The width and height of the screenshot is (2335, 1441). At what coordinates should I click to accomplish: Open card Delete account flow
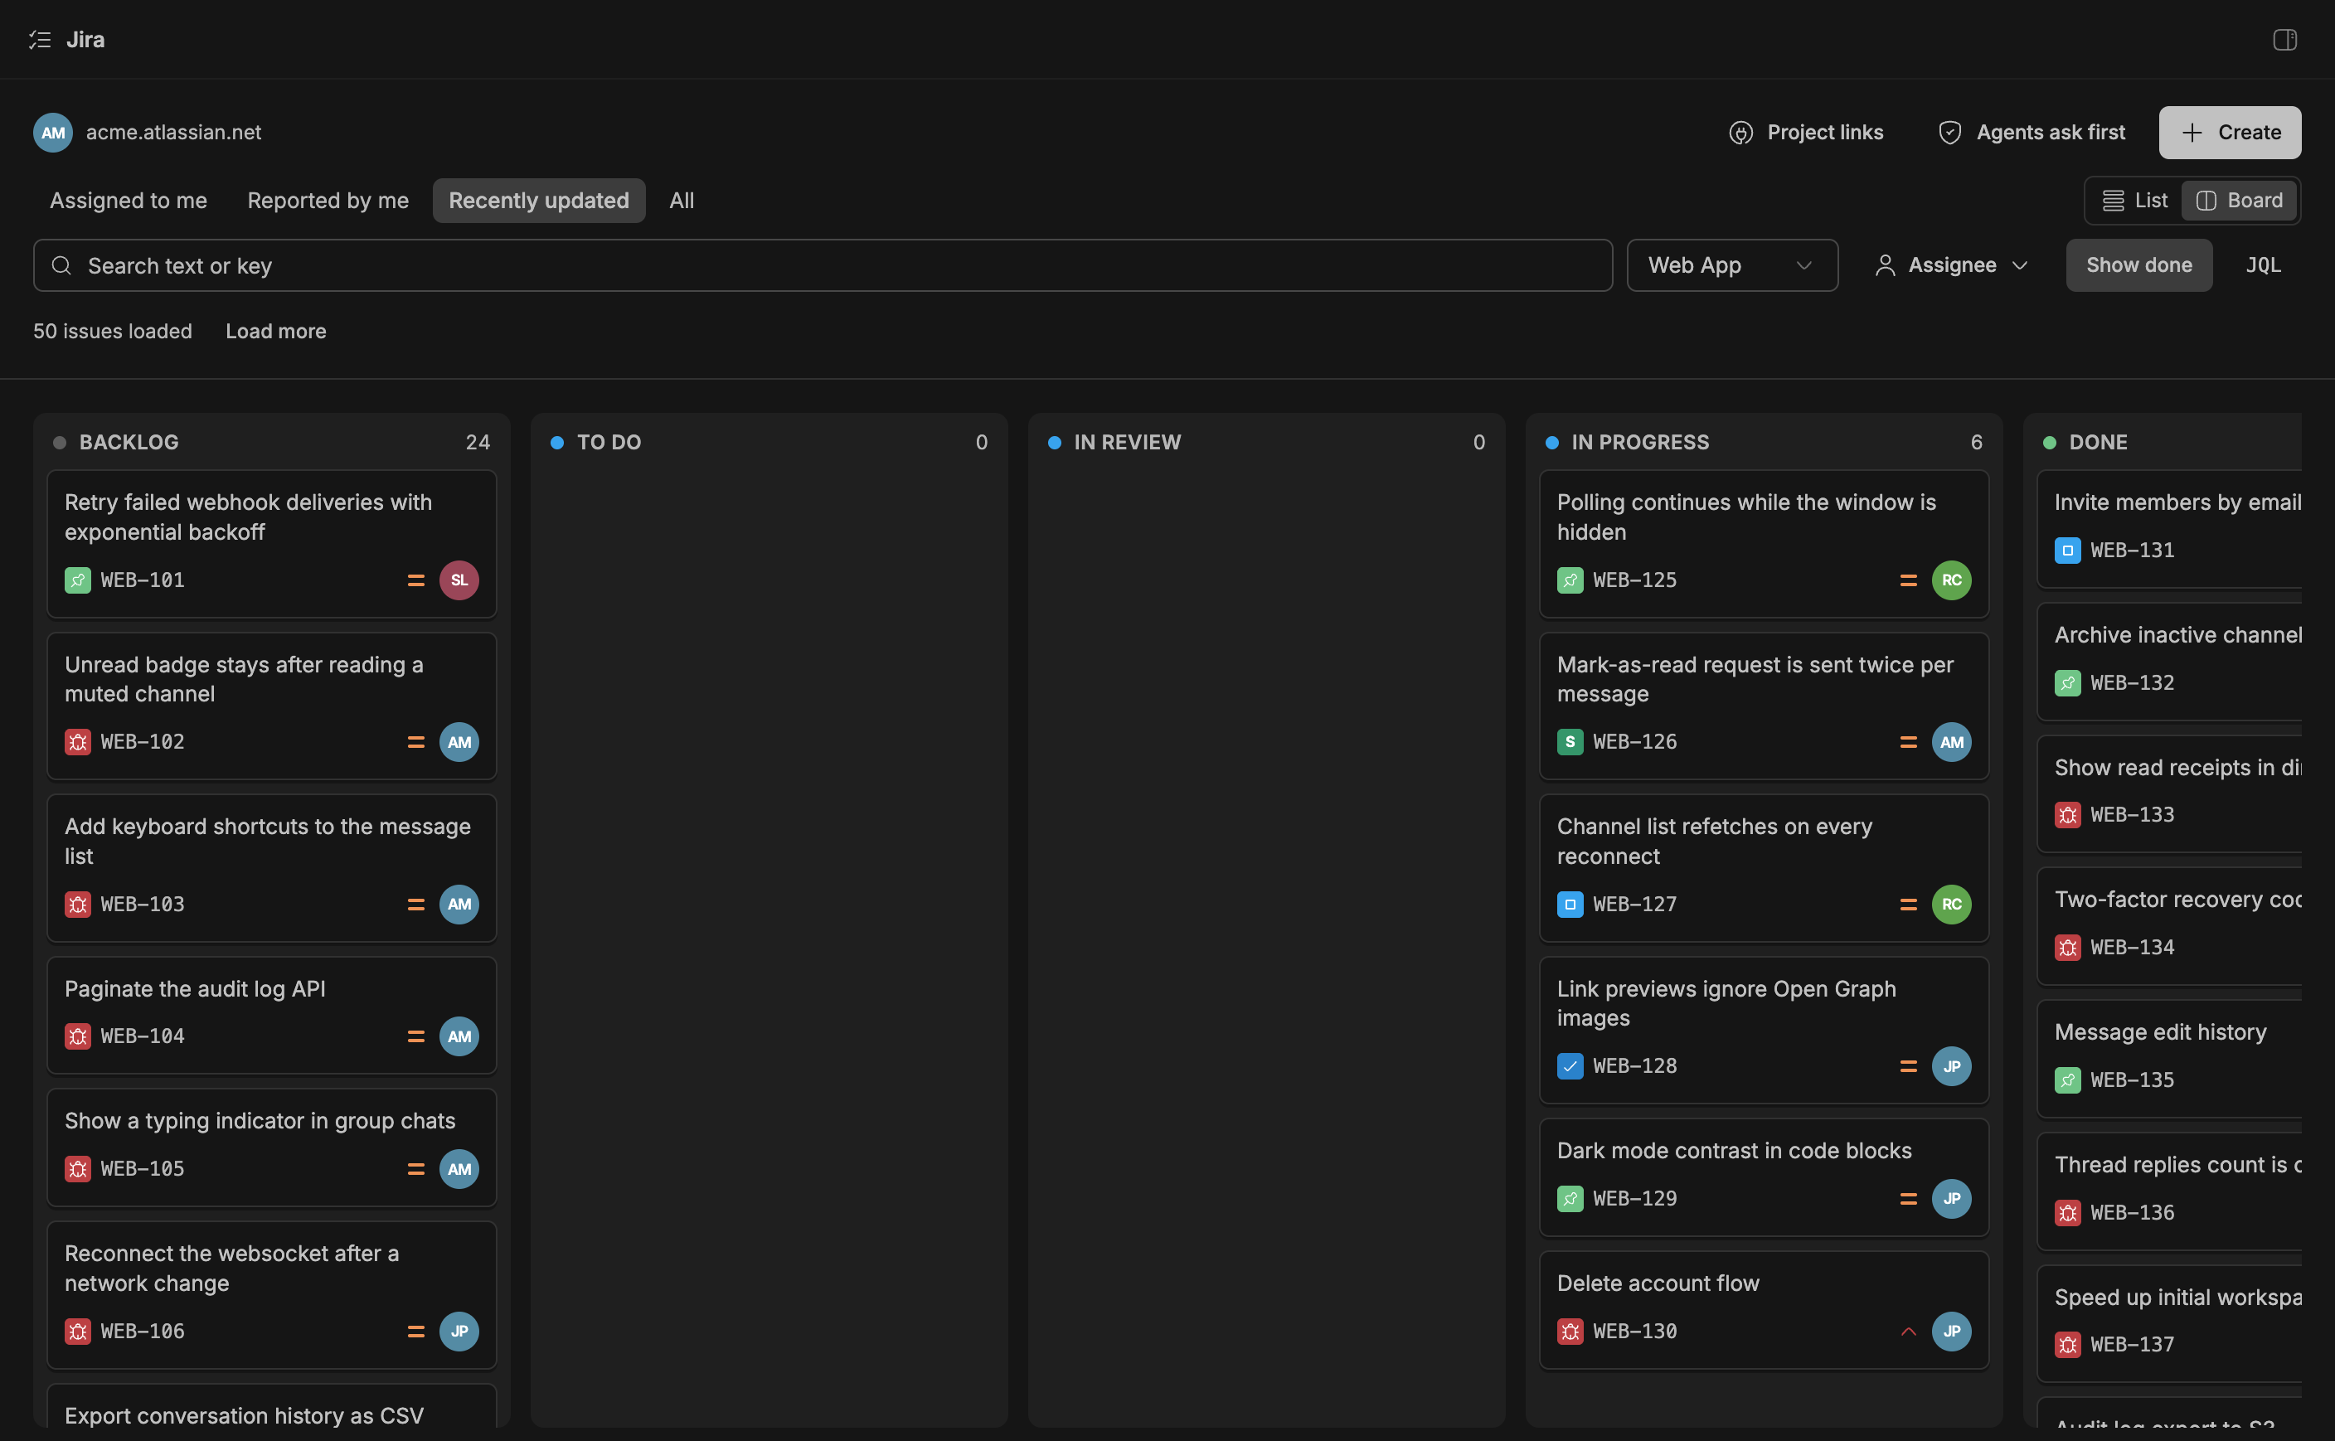1763,1309
